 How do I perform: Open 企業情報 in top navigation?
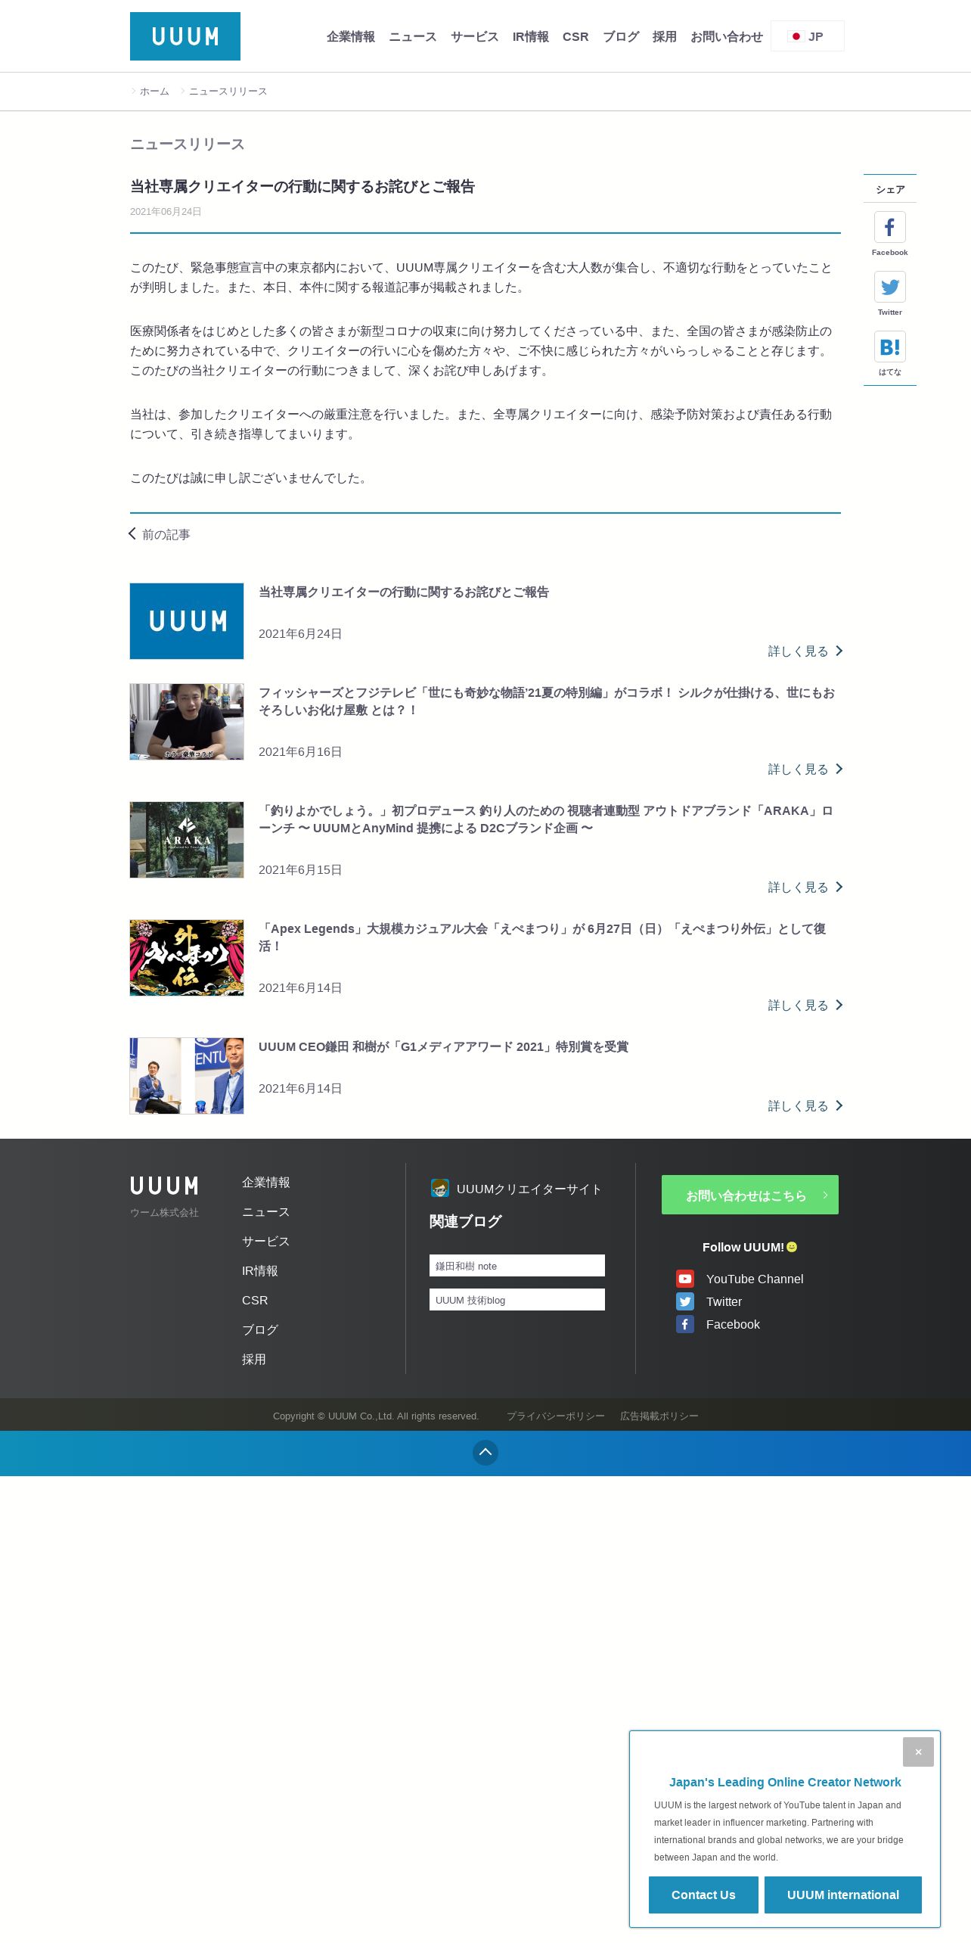pos(351,36)
